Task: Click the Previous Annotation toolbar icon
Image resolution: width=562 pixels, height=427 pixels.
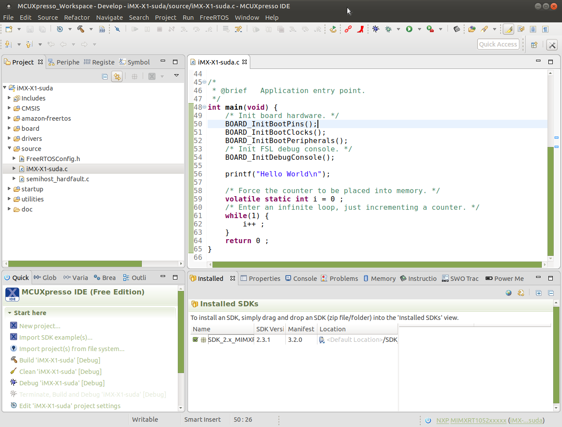Action: (x=29, y=44)
